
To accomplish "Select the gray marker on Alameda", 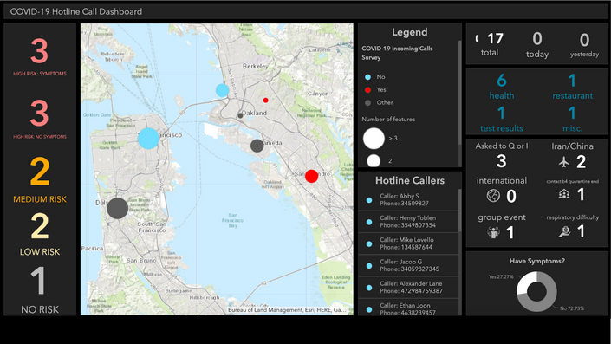I will [x=257, y=146].
